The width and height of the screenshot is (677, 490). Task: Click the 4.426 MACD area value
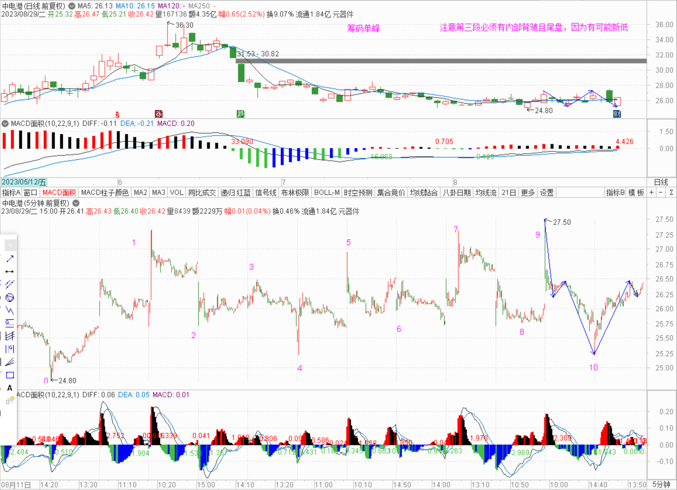pos(624,142)
